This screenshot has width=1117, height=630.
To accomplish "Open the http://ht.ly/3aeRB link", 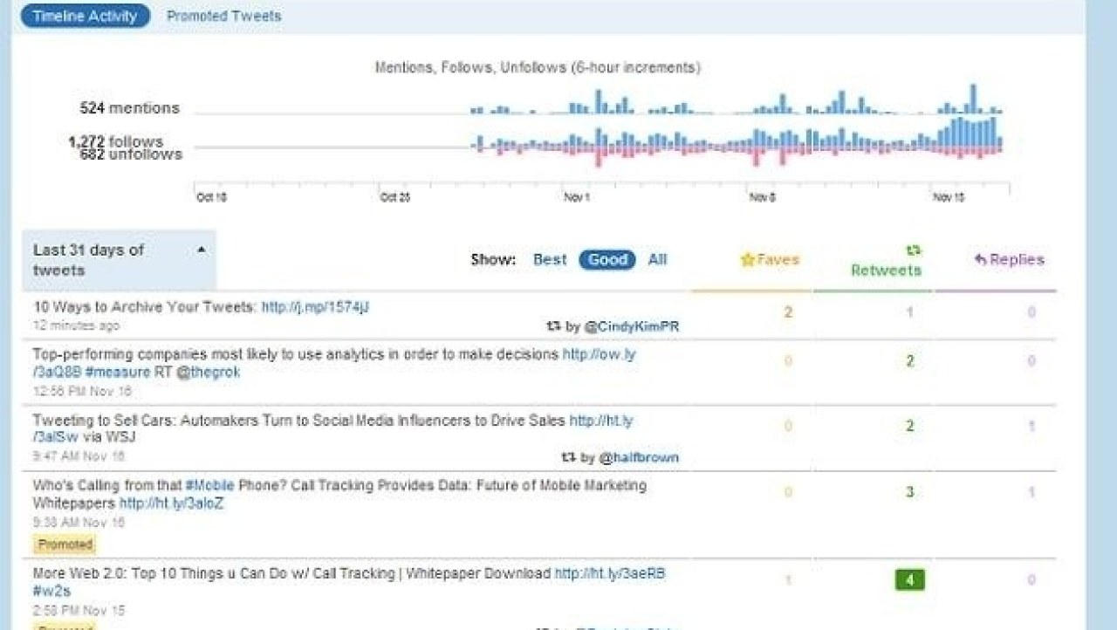I will point(610,573).
